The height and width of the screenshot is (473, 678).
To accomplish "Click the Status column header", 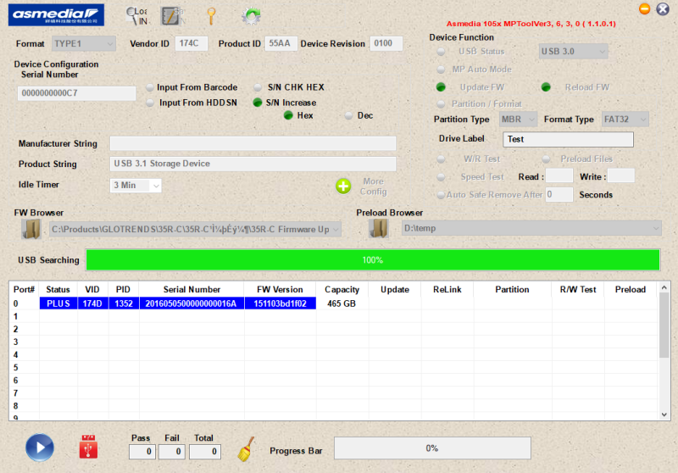I will [x=58, y=290].
